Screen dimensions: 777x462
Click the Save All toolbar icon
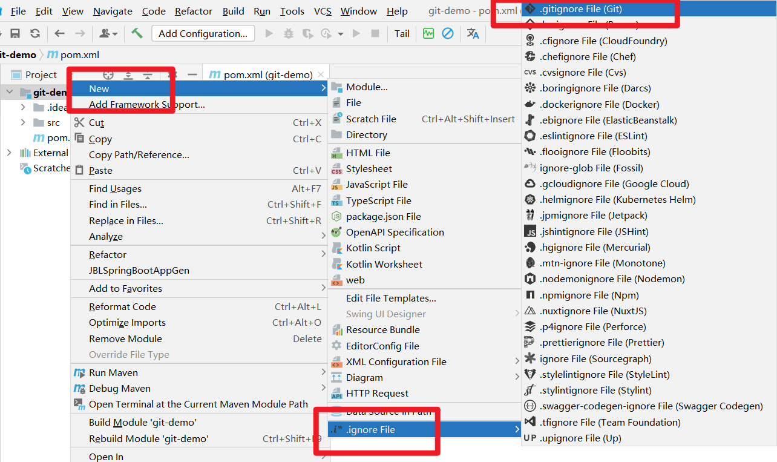pyautogui.click(x=15, y=34)
